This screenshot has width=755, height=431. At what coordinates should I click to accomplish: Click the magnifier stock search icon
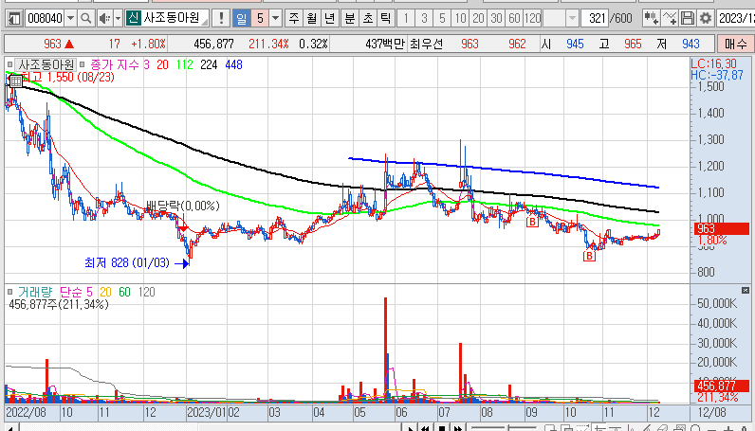[x=85, y=19]
